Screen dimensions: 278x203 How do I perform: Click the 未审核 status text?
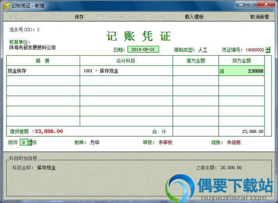tap(165, 142)
